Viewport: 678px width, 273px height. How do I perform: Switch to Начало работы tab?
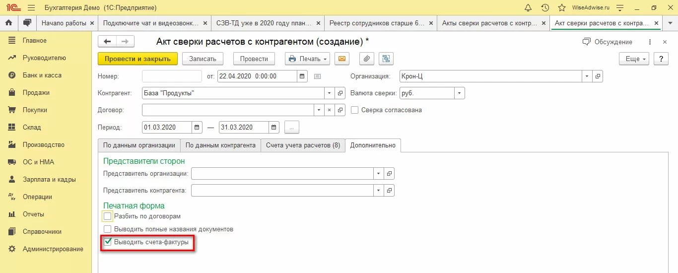67,23
